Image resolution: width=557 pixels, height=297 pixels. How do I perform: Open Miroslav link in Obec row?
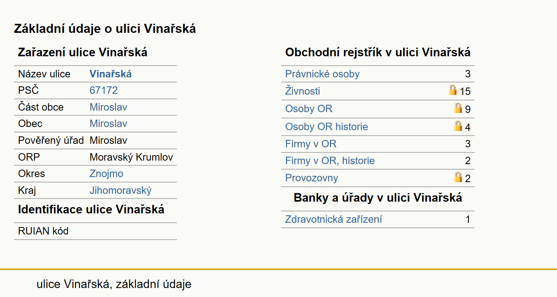(x=108, y=123)
